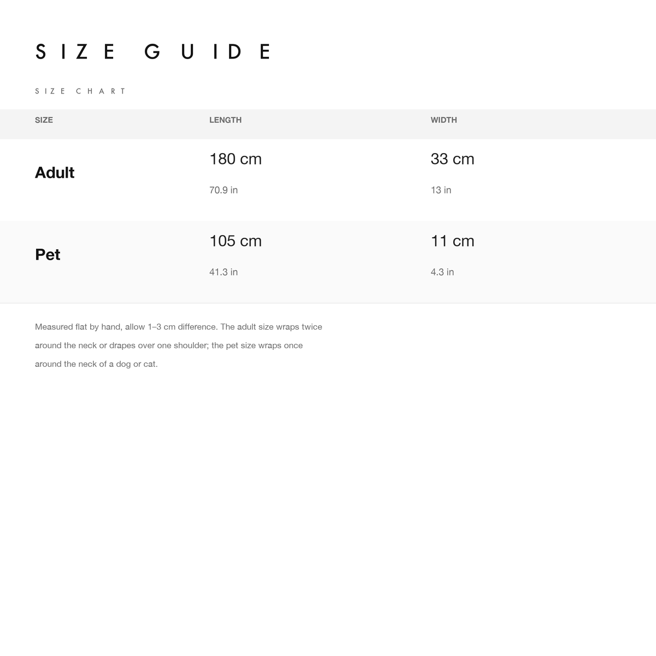The height and width of the screenshot is (656, 656).
Task: Click the SIZE GUIDE heading
Action: 153,52
